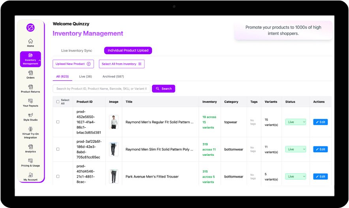This screenshot has width=349, height=208.
Task: Switch to Live Inventory Sync tab
Action: 77,51
